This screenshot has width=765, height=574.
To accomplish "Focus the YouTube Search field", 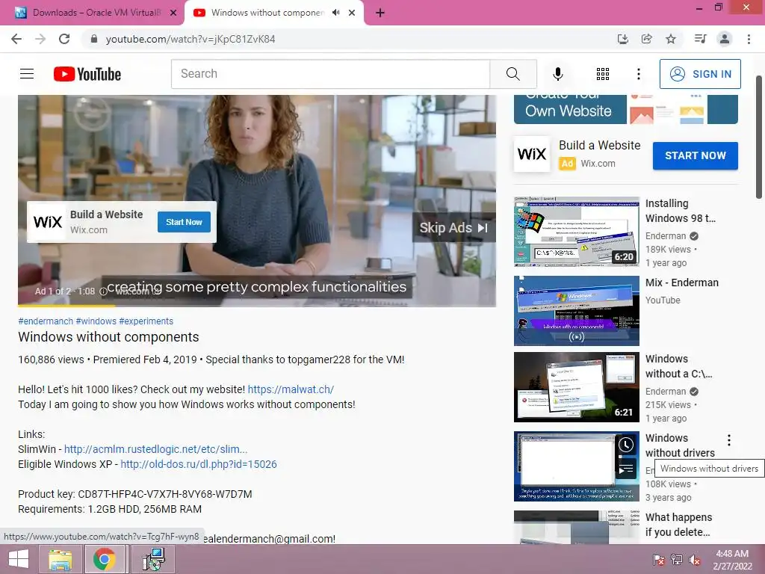I will click(x=331, y=74).
